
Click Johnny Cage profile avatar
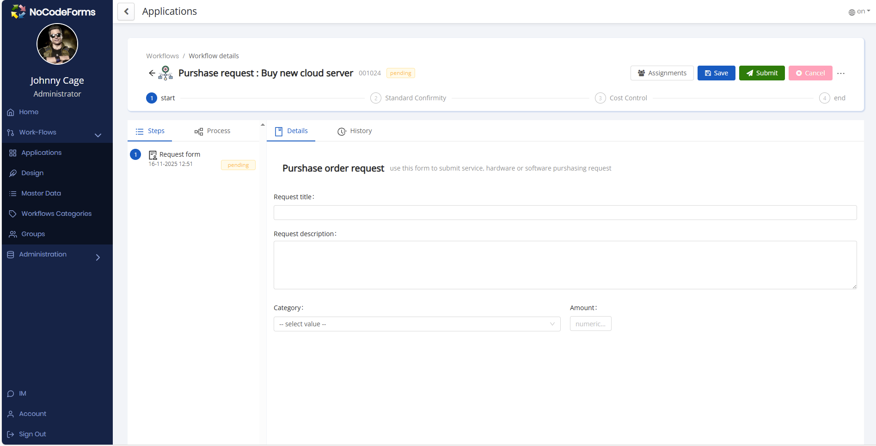click(x=57, y=44)
